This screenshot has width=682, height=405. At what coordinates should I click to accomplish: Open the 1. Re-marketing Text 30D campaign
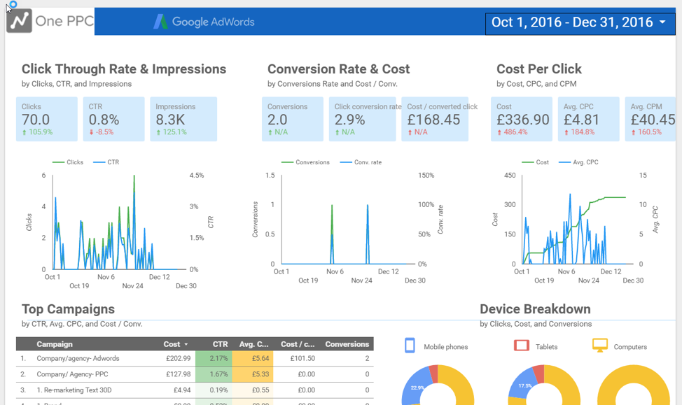tap(74, 390)
